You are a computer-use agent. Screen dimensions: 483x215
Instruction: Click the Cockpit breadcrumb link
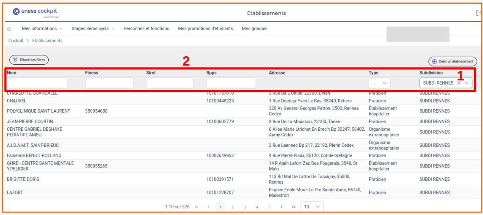(16, 41)
